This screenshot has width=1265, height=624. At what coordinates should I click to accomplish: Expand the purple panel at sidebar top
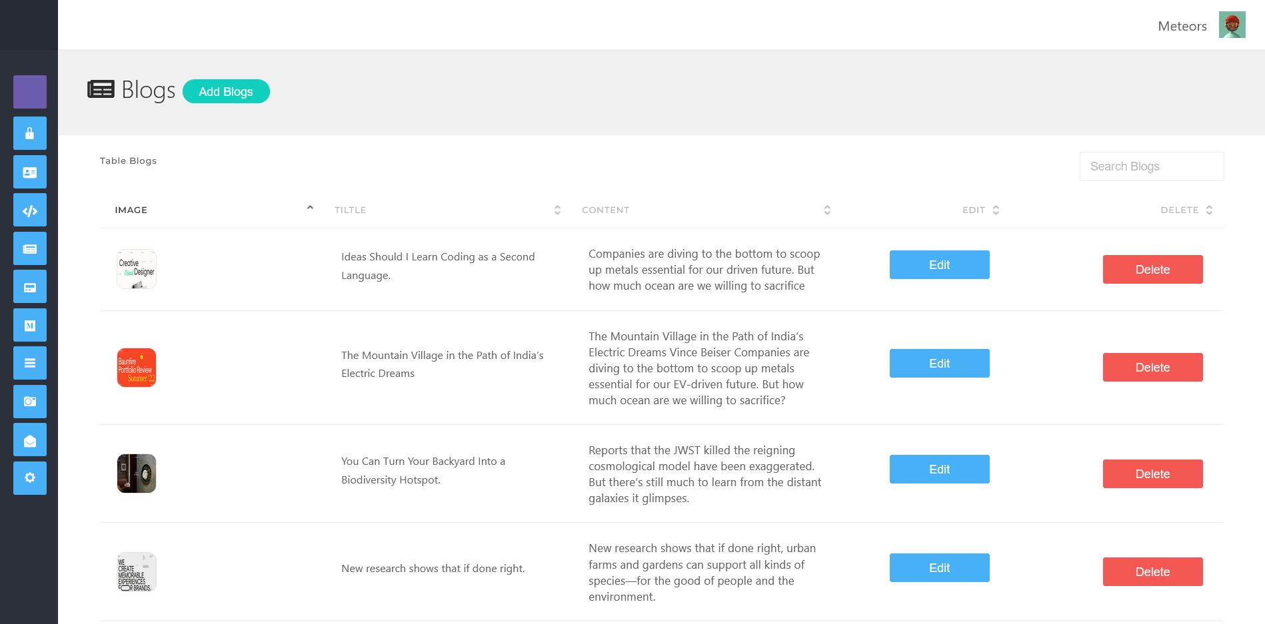point(29,92)
